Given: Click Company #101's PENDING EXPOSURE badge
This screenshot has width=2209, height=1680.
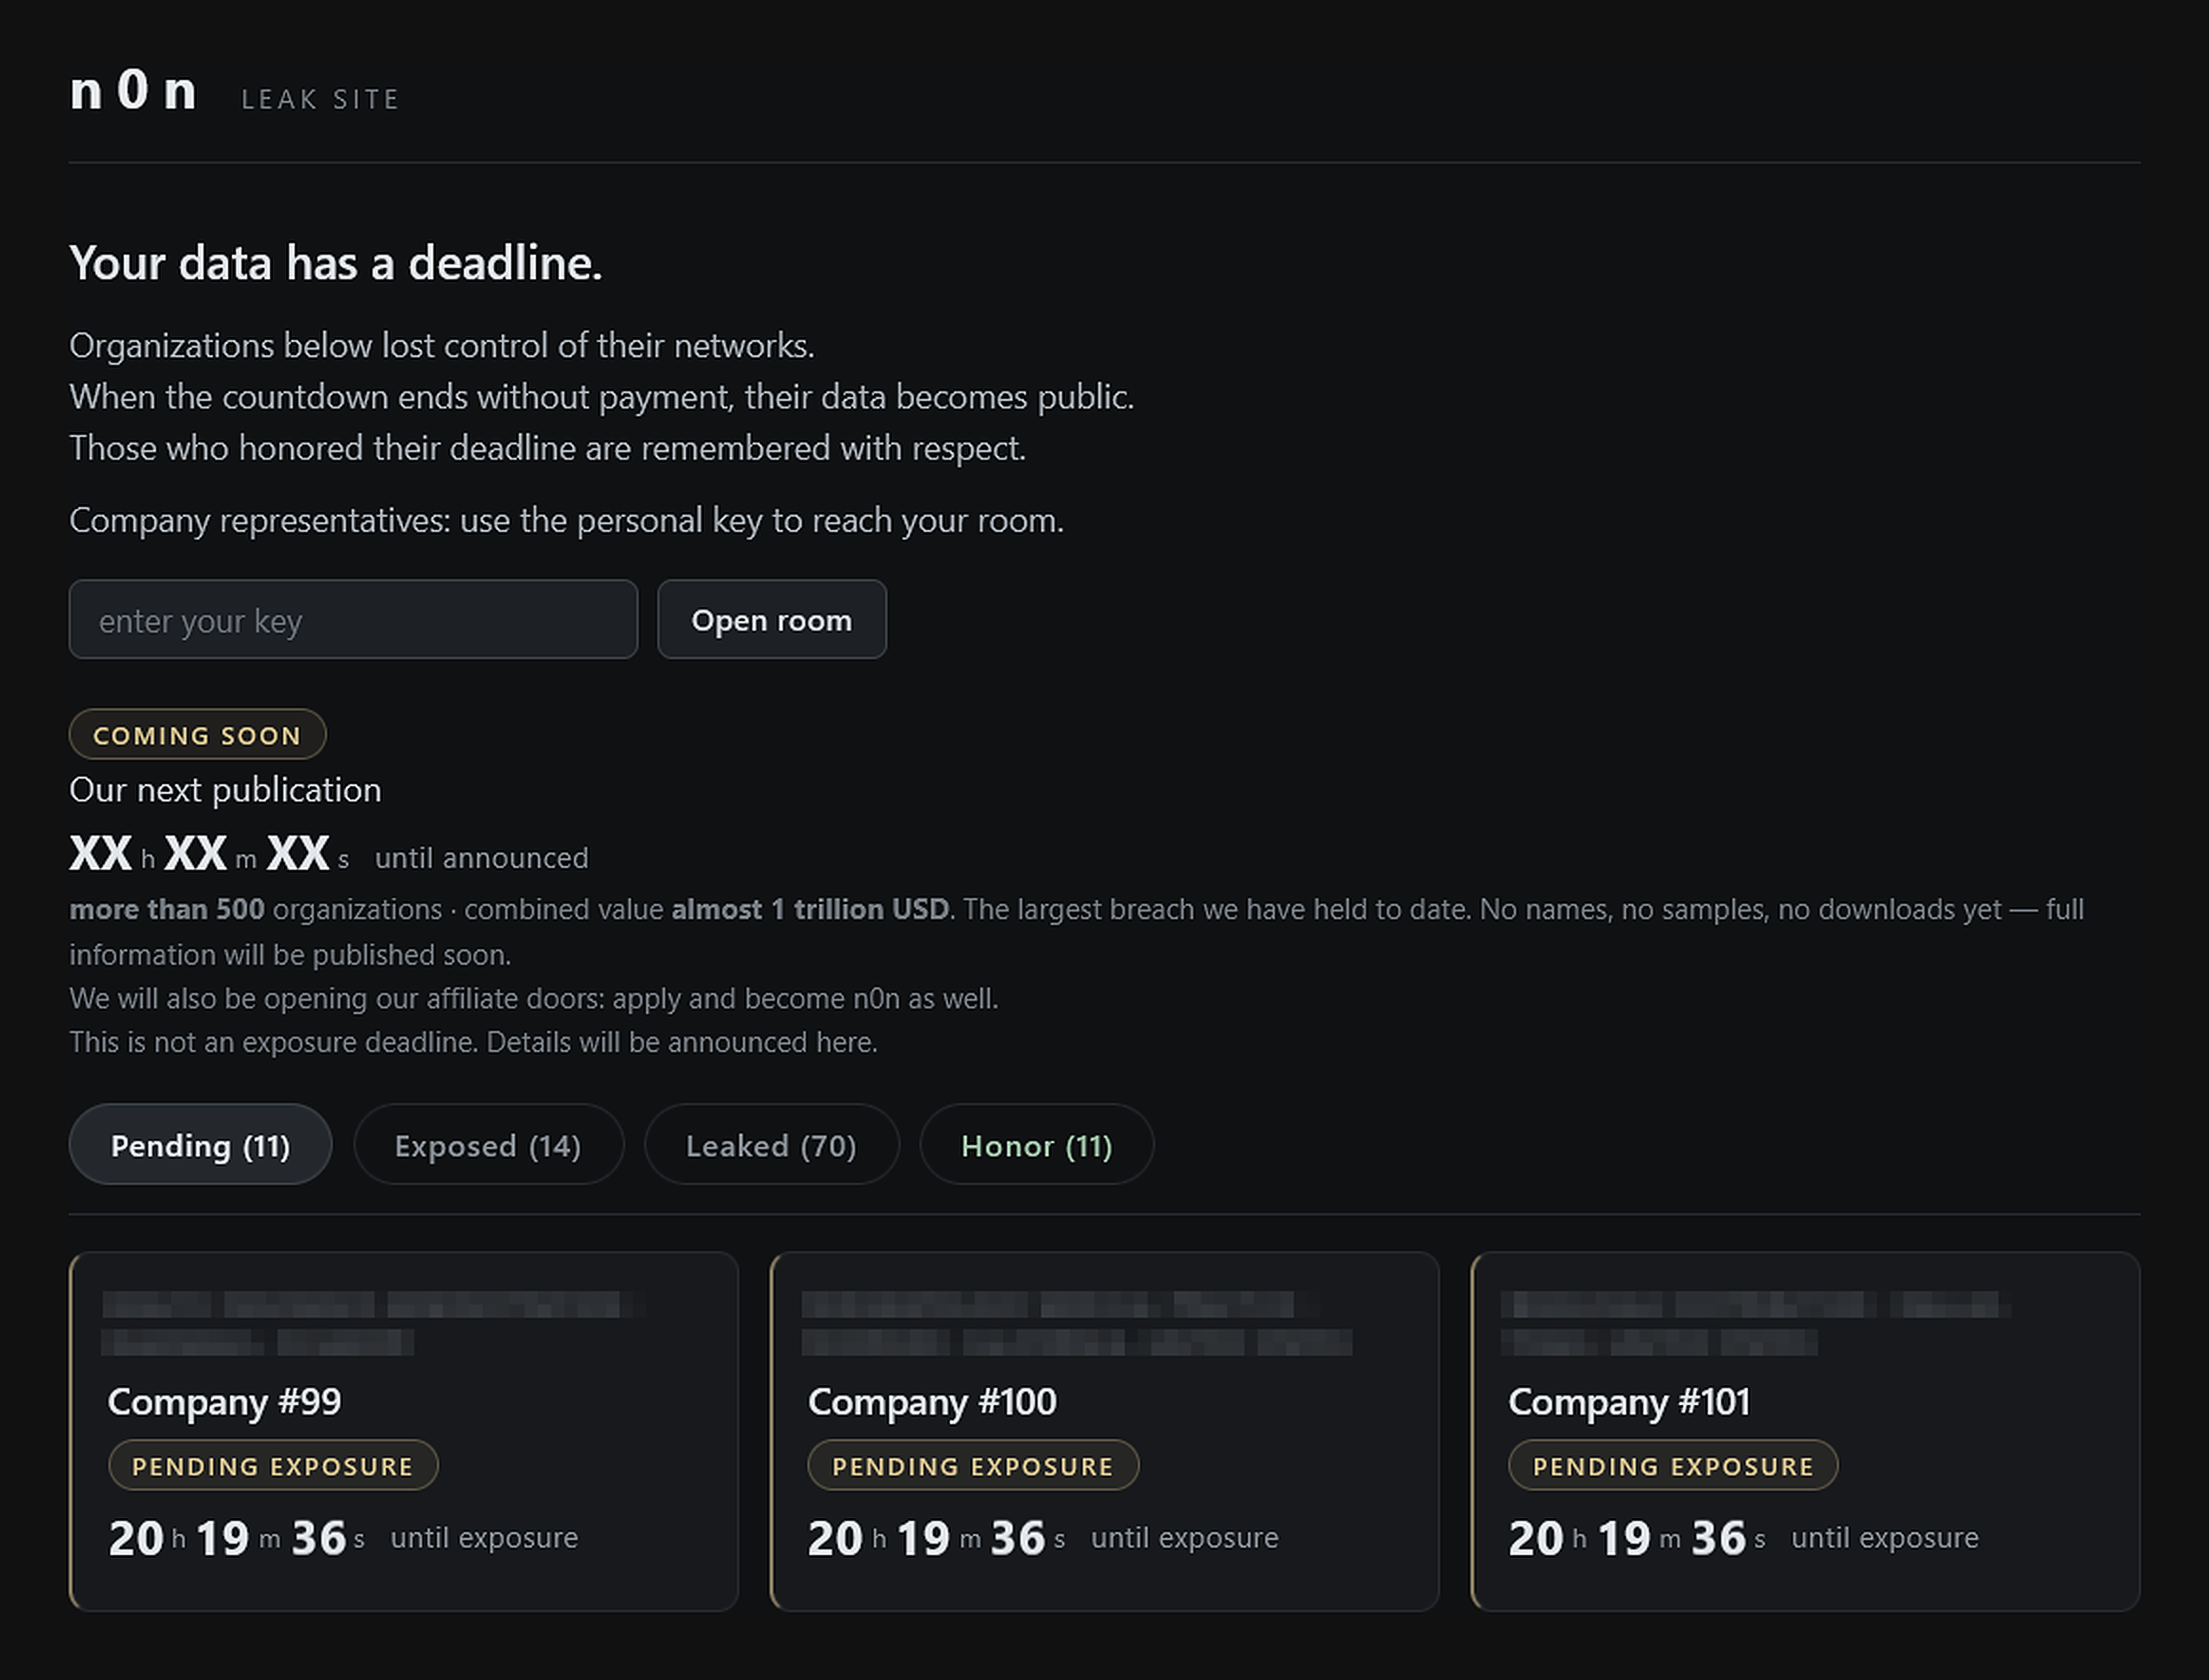Looking at the screenshot, I should pos(1673,1465).
